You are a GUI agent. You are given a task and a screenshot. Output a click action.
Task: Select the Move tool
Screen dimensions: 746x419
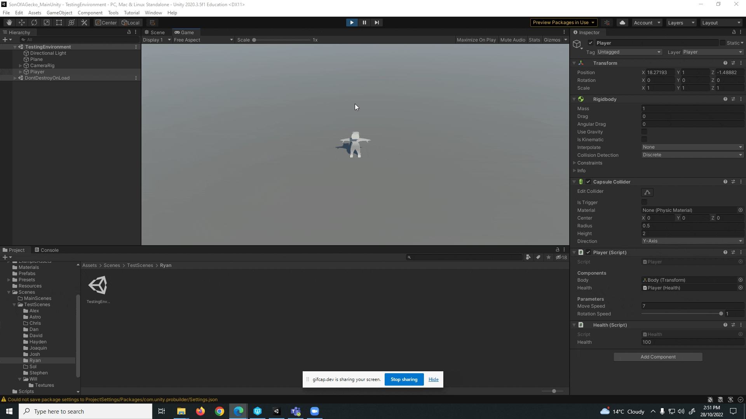coord(22,23)
